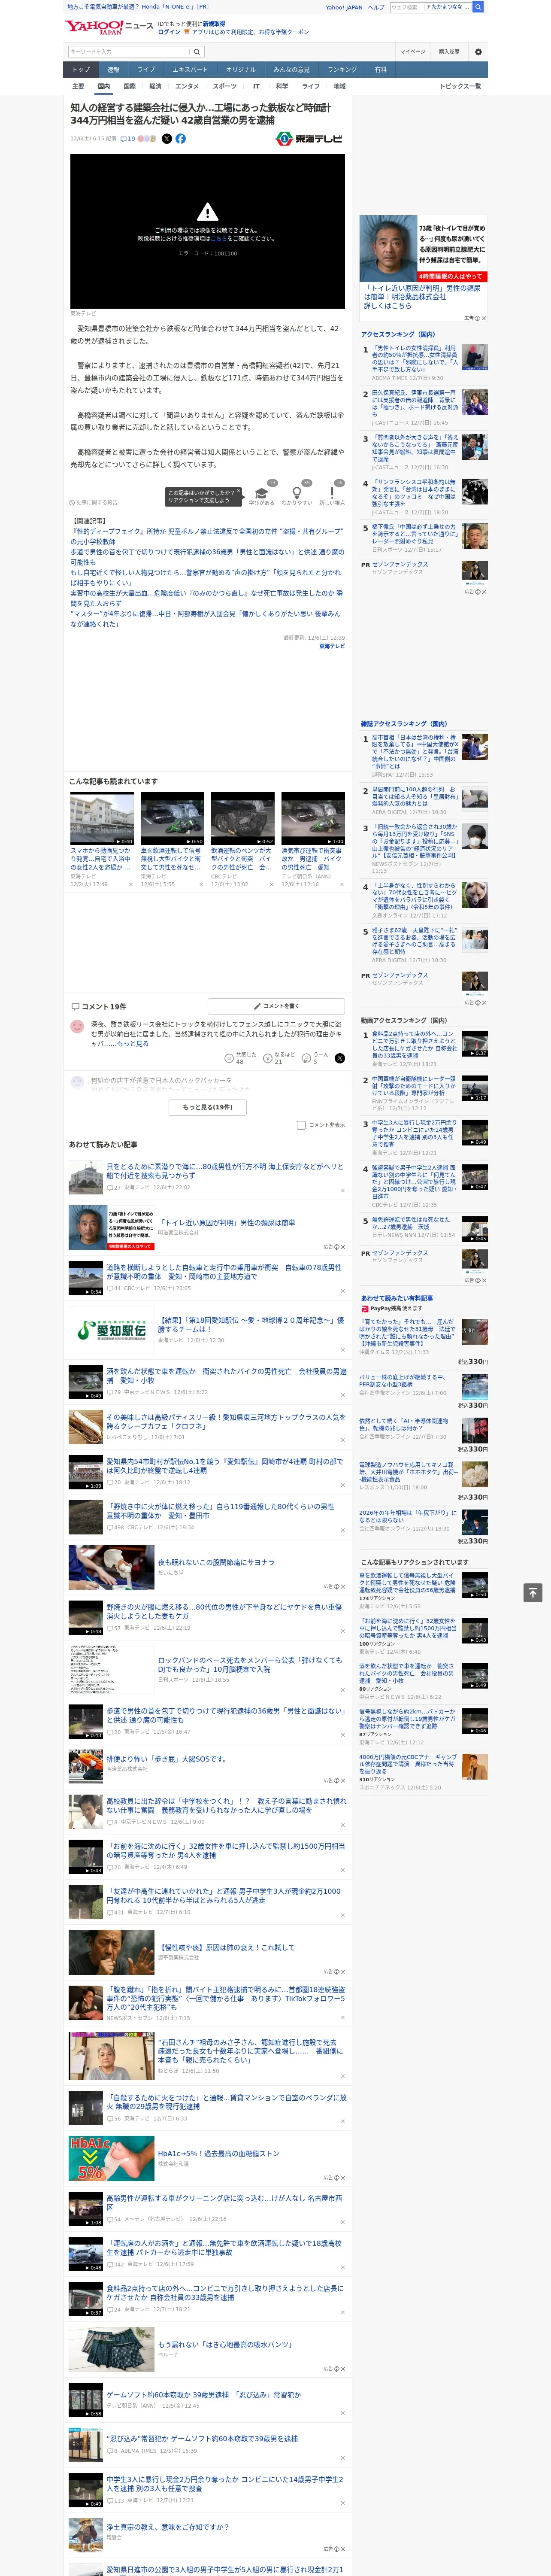
Task: Share the comment on X
Action: 340,1057
